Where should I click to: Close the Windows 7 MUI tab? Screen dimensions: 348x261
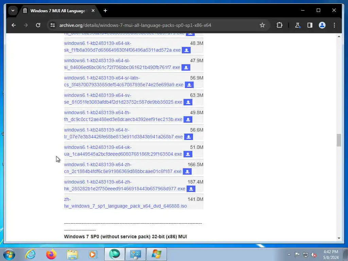(x=93, y=11)
